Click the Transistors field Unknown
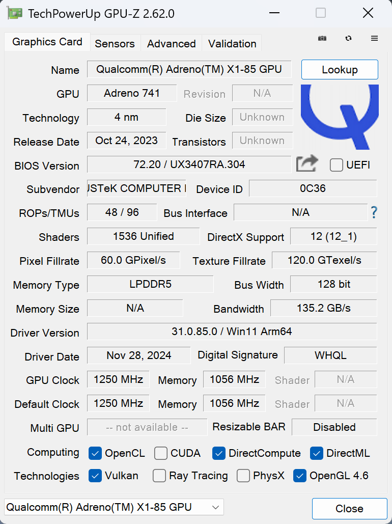Image resolution: width=392 pixels, height=524 pixels. coord(262,141)
